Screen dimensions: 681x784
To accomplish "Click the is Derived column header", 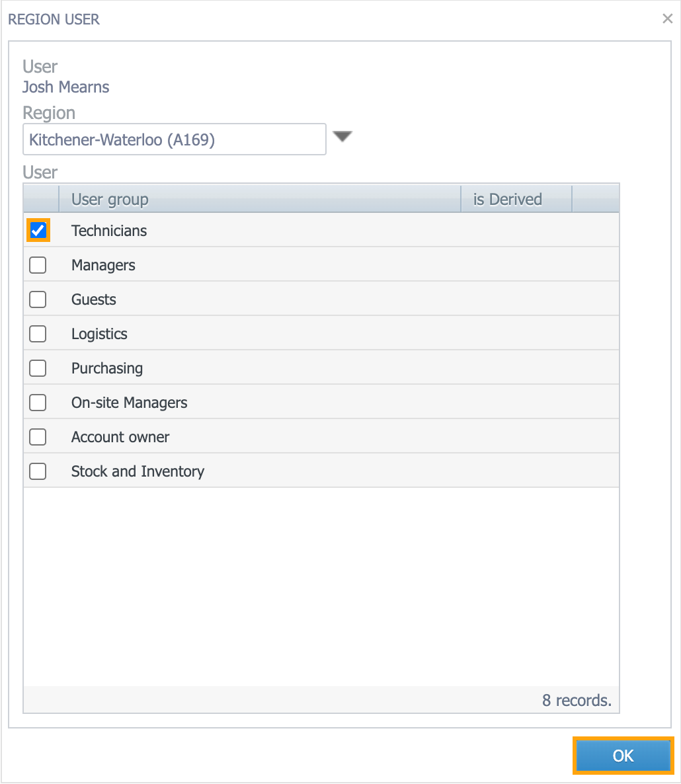I will pos(516,199).
